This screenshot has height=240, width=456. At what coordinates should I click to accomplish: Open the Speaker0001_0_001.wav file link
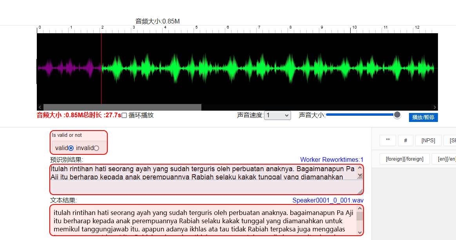pos(328,201)
